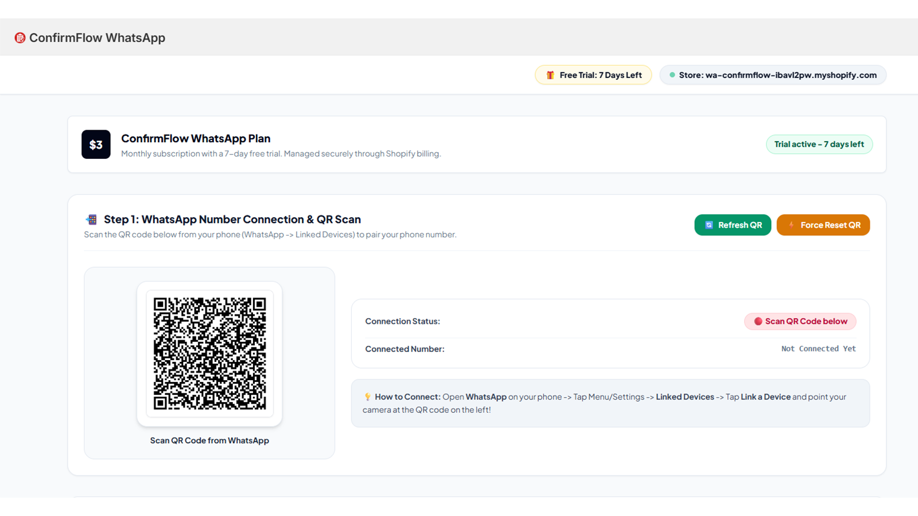Click the scan instructions under Step 1 heading
The image size is (918, 516).
(x=270, y=234)
